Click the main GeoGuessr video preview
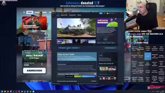 76,28
